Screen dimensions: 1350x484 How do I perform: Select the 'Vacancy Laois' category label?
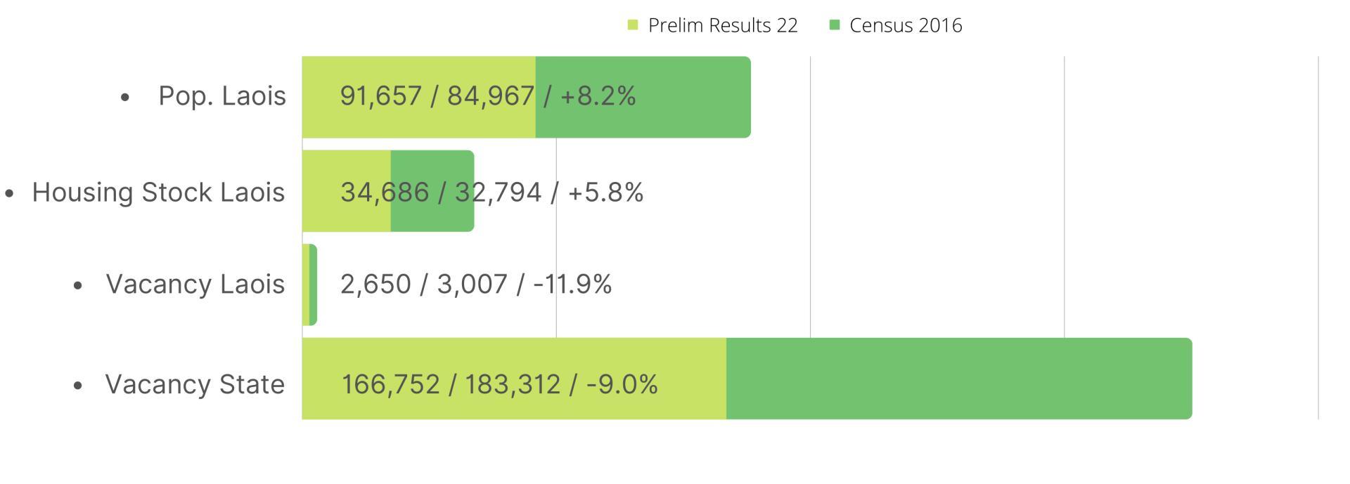coord(195,284)
